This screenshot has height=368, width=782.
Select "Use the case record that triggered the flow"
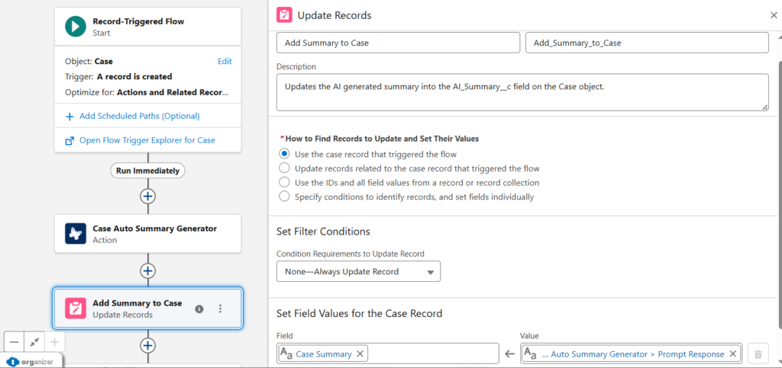point(285,154)
